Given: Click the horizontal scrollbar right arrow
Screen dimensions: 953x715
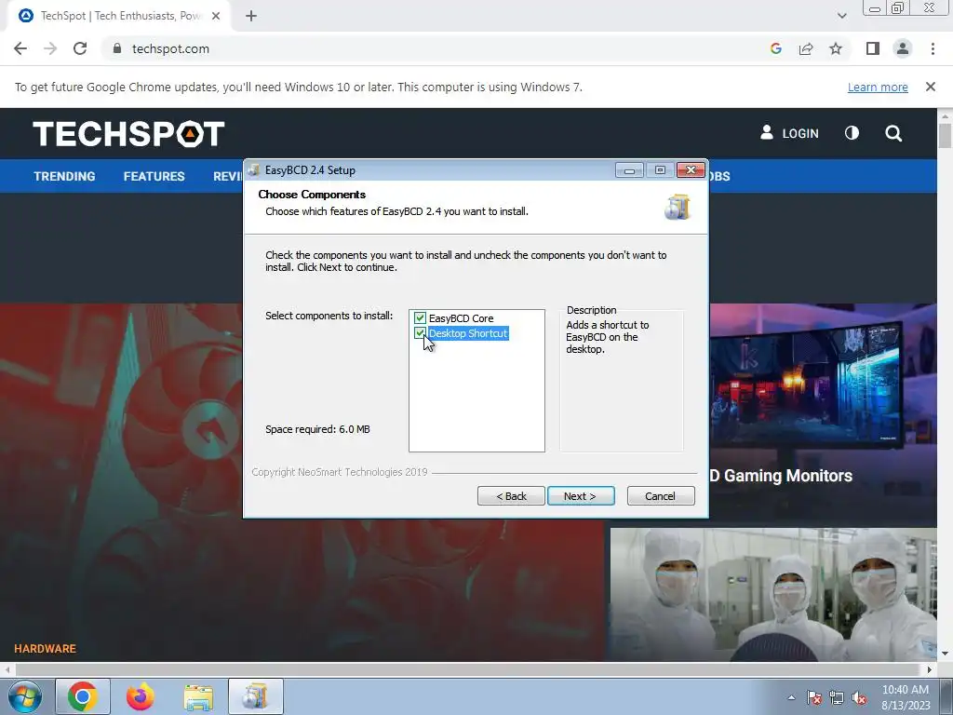Looking at the screenshot, I should 930,669.
